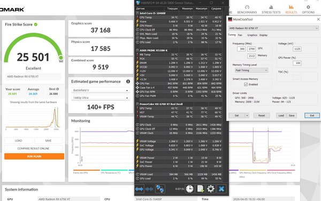
Task: Click fan icon on Case Fan x 4 row
Action: (x=137, y=87)
